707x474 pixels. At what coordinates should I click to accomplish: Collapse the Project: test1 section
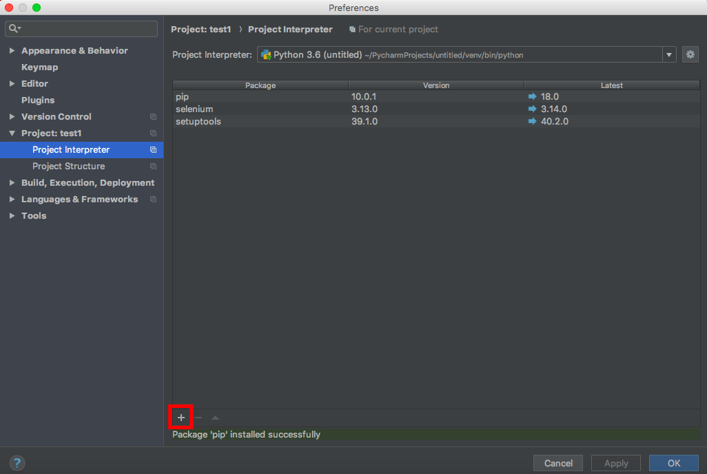coord(12,133)
